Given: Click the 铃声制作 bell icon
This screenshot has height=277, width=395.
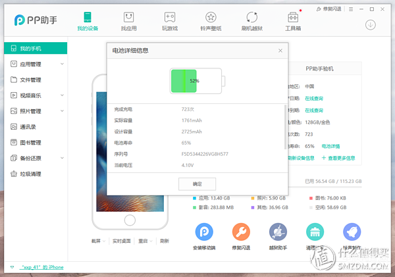Looking at the screenshot, I should (352, 232).
